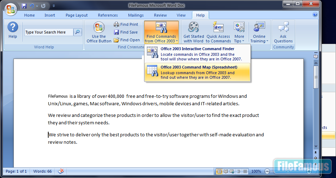This screenshot has width=336, height=178.
Task: Click the zoom slider handle
Action: pyautogui.click(x=288, y=171)
